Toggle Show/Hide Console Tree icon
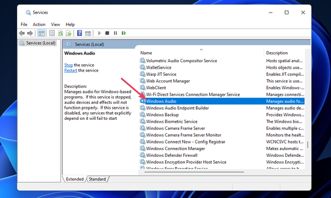The width and height of the screenshot is (331, 198). point(41,33)
